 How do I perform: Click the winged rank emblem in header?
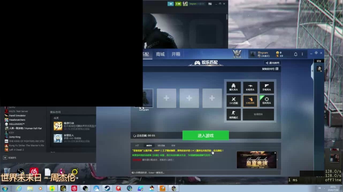pos(237,54)
